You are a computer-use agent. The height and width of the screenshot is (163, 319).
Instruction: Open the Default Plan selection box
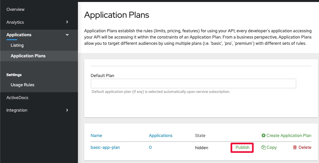pos(193,83)
